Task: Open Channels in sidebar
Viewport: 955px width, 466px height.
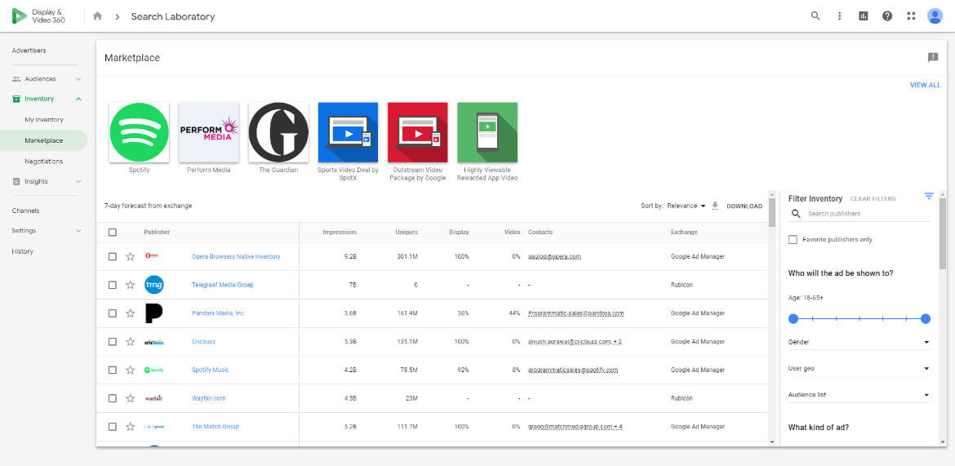Action: (25, 211)
